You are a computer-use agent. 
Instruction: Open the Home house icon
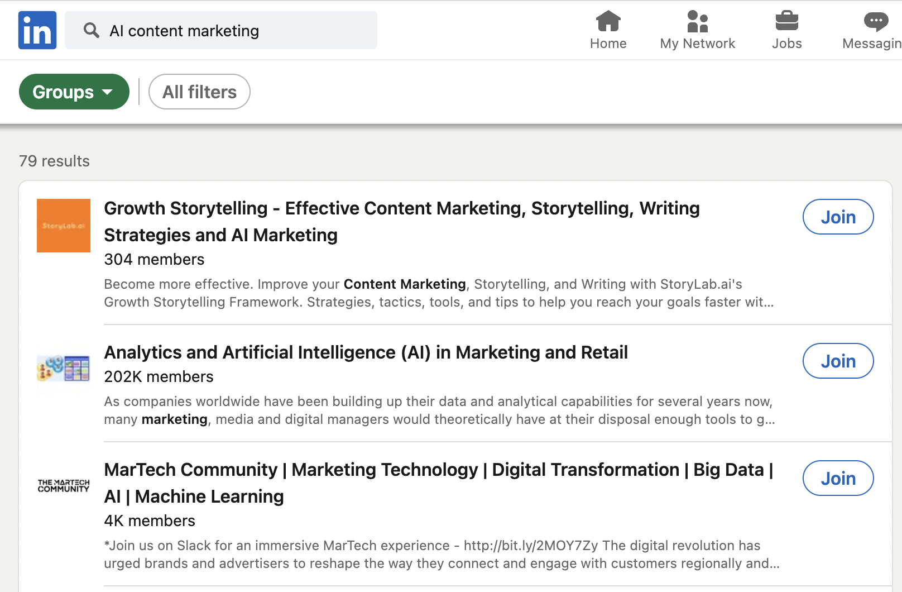click(x=608, y=21)
